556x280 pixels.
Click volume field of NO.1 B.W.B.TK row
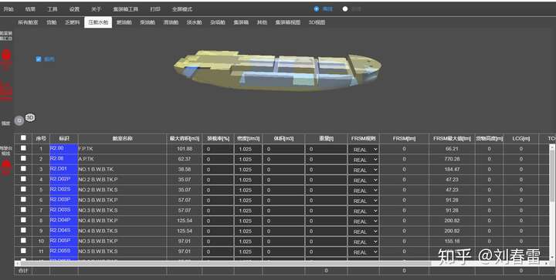[x=283, y=170]
